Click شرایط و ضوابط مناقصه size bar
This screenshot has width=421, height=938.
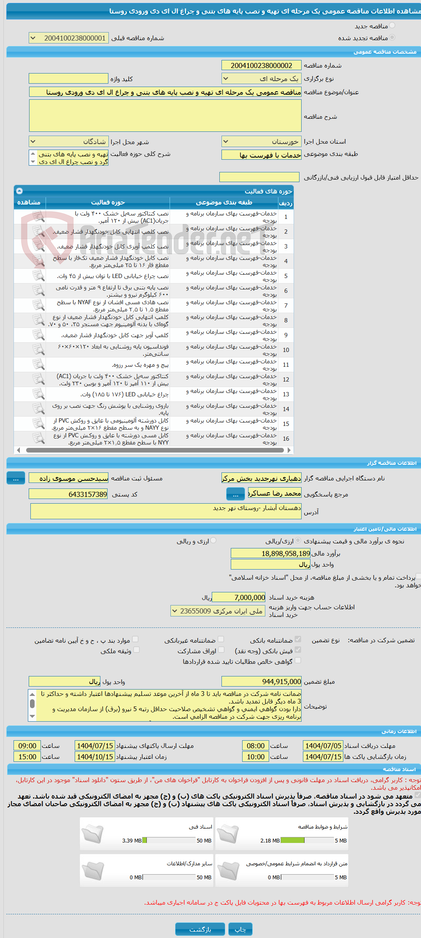[307, 840]
